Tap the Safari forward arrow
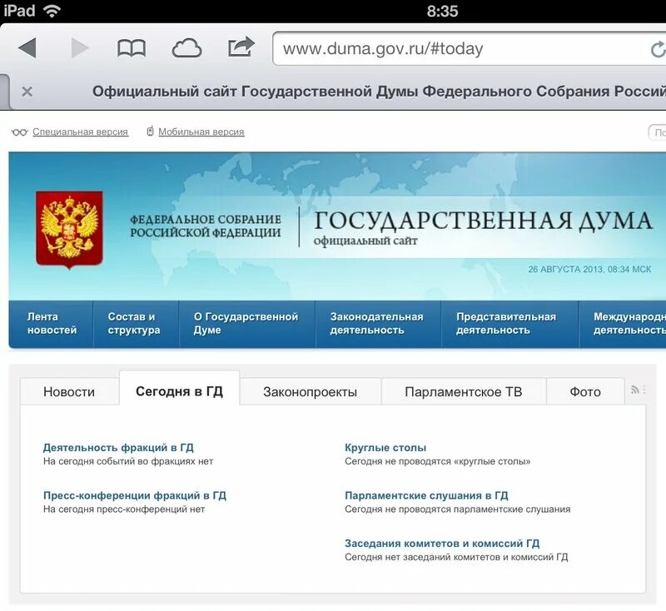The height and width of the screenshot is (611, 666). coord(80,47)
